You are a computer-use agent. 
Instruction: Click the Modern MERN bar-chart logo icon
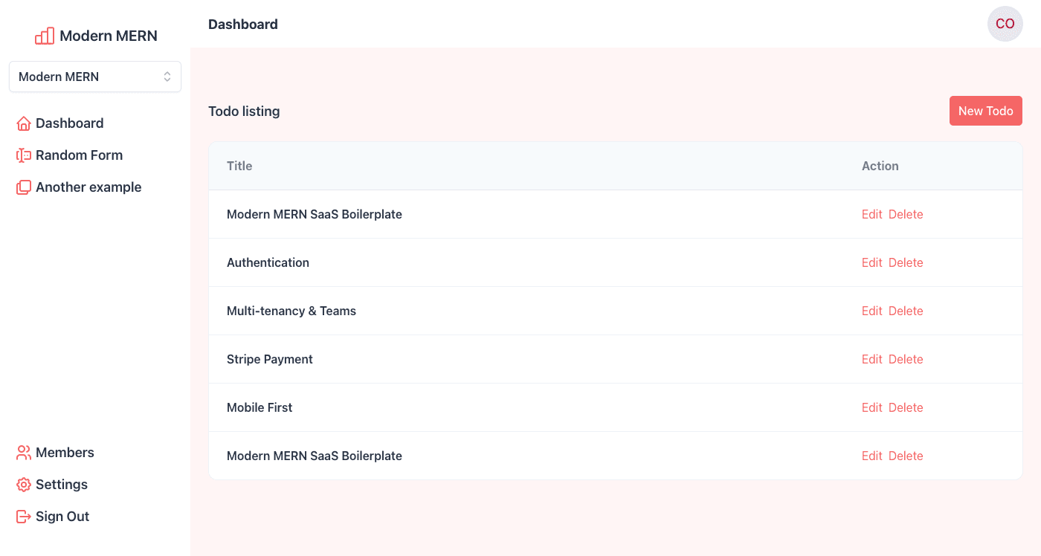pos(45,35)
